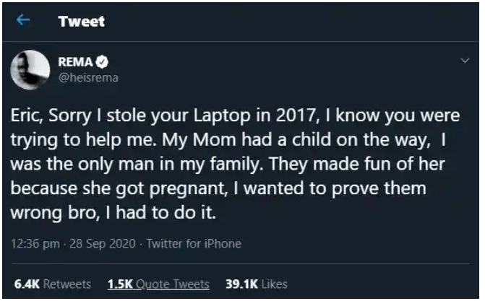
Task: Click the 39.1K likes count
Action: (242, 284)
